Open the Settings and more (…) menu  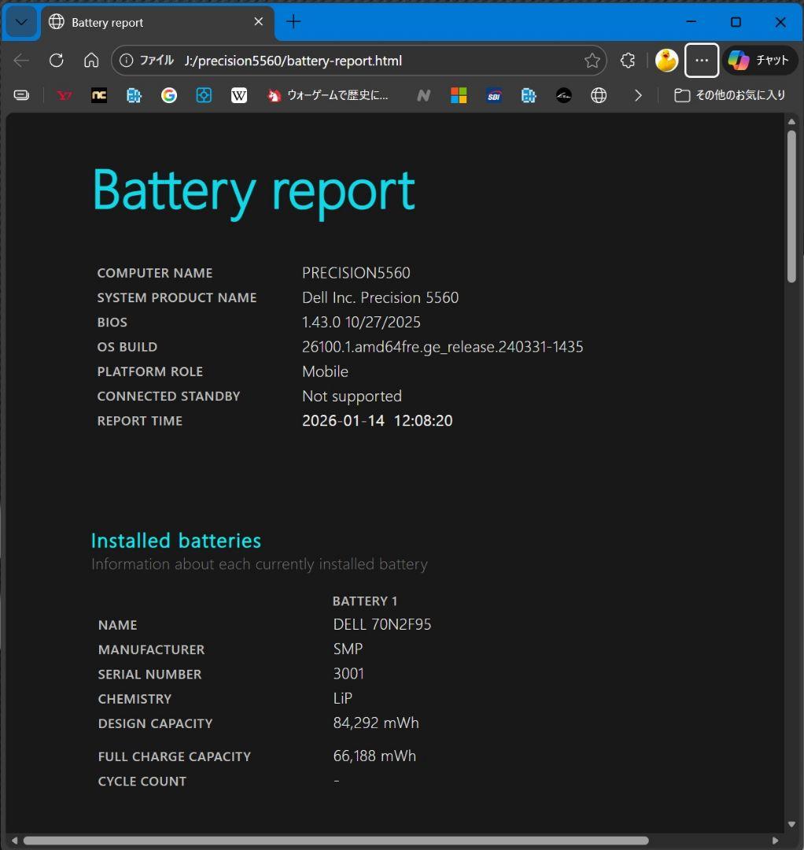702,61
